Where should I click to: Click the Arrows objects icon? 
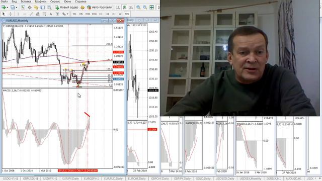click(64, 14)
